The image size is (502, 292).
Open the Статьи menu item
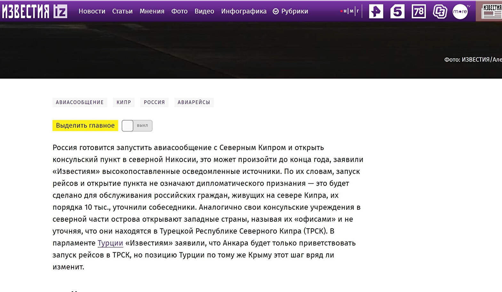[122, 11]
